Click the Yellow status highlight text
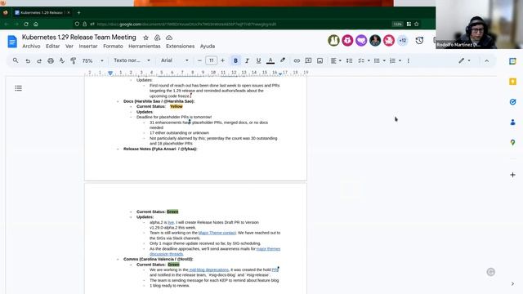523x294 pixels. tap(177, 106)
